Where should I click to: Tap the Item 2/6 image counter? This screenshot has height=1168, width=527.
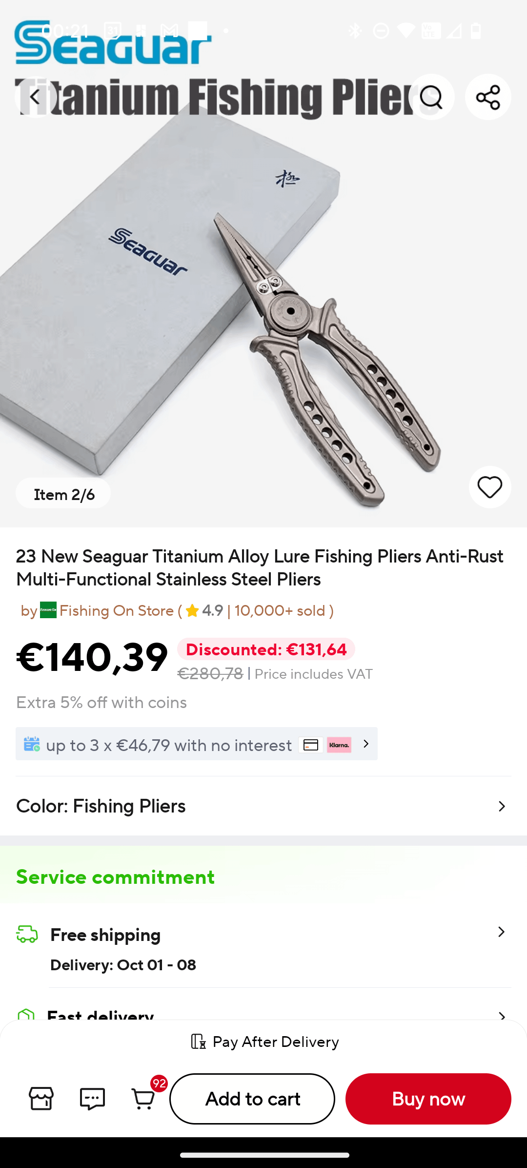(x=63, y=494)
